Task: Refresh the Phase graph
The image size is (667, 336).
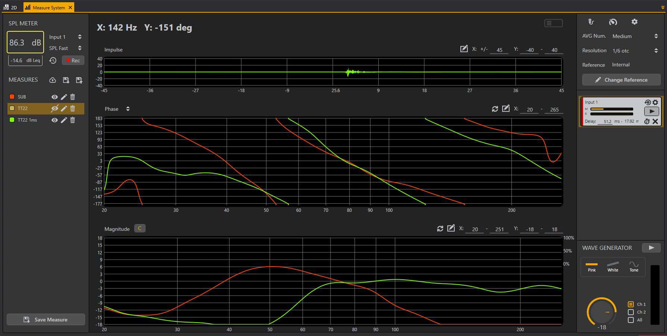Action: pyautogui.click(x=495, y=109)
